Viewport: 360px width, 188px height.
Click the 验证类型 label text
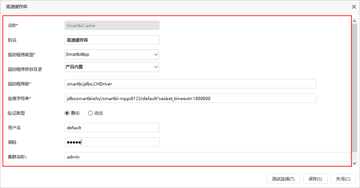click(16, 113)
